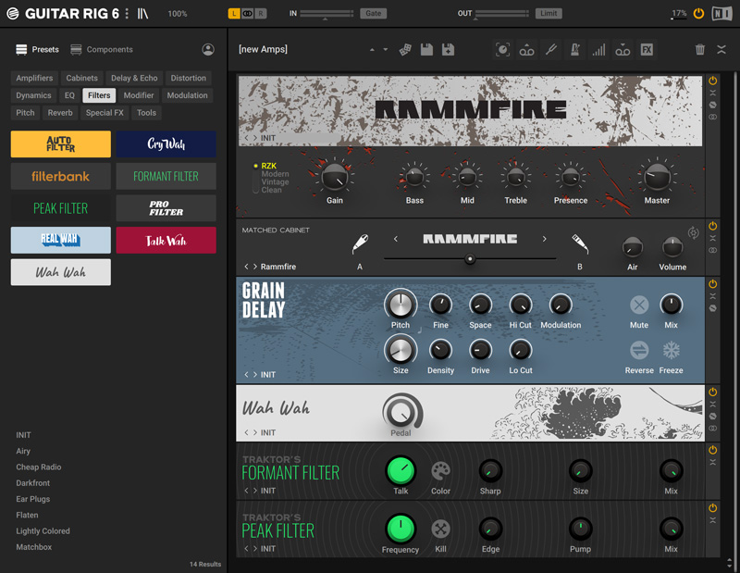
Task: Turn off the Grain Delay module
Action: pyautogui.click(x=712, y=284)
